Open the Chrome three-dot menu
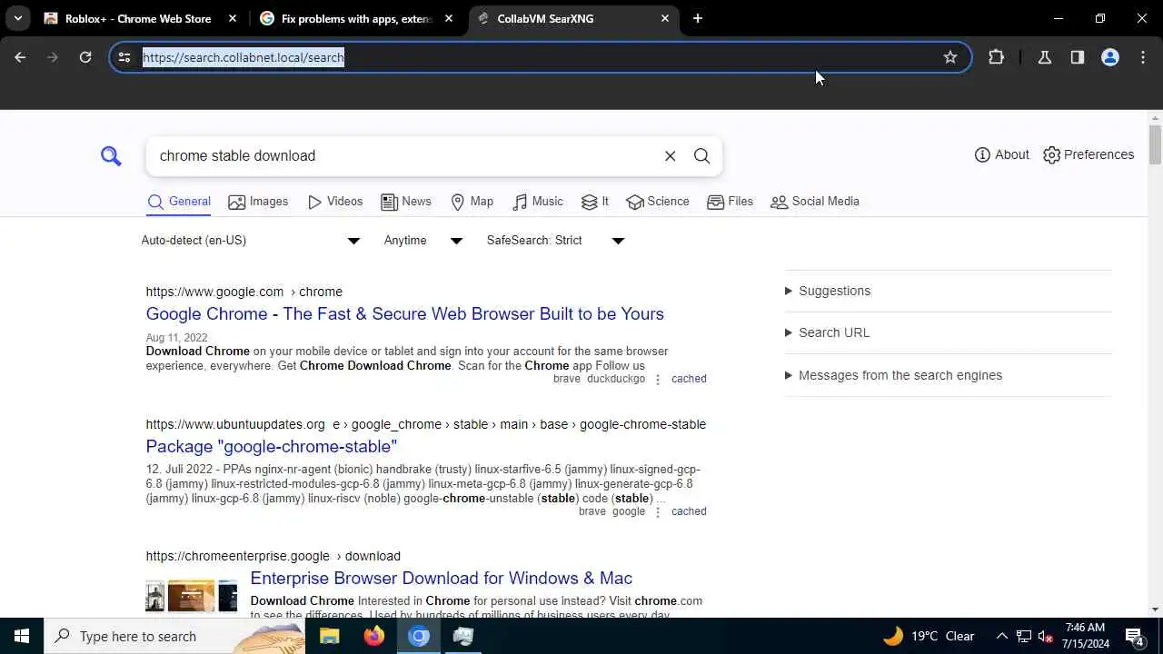The height and width of the screenshot is (654, 1163). click(1143, 57)
